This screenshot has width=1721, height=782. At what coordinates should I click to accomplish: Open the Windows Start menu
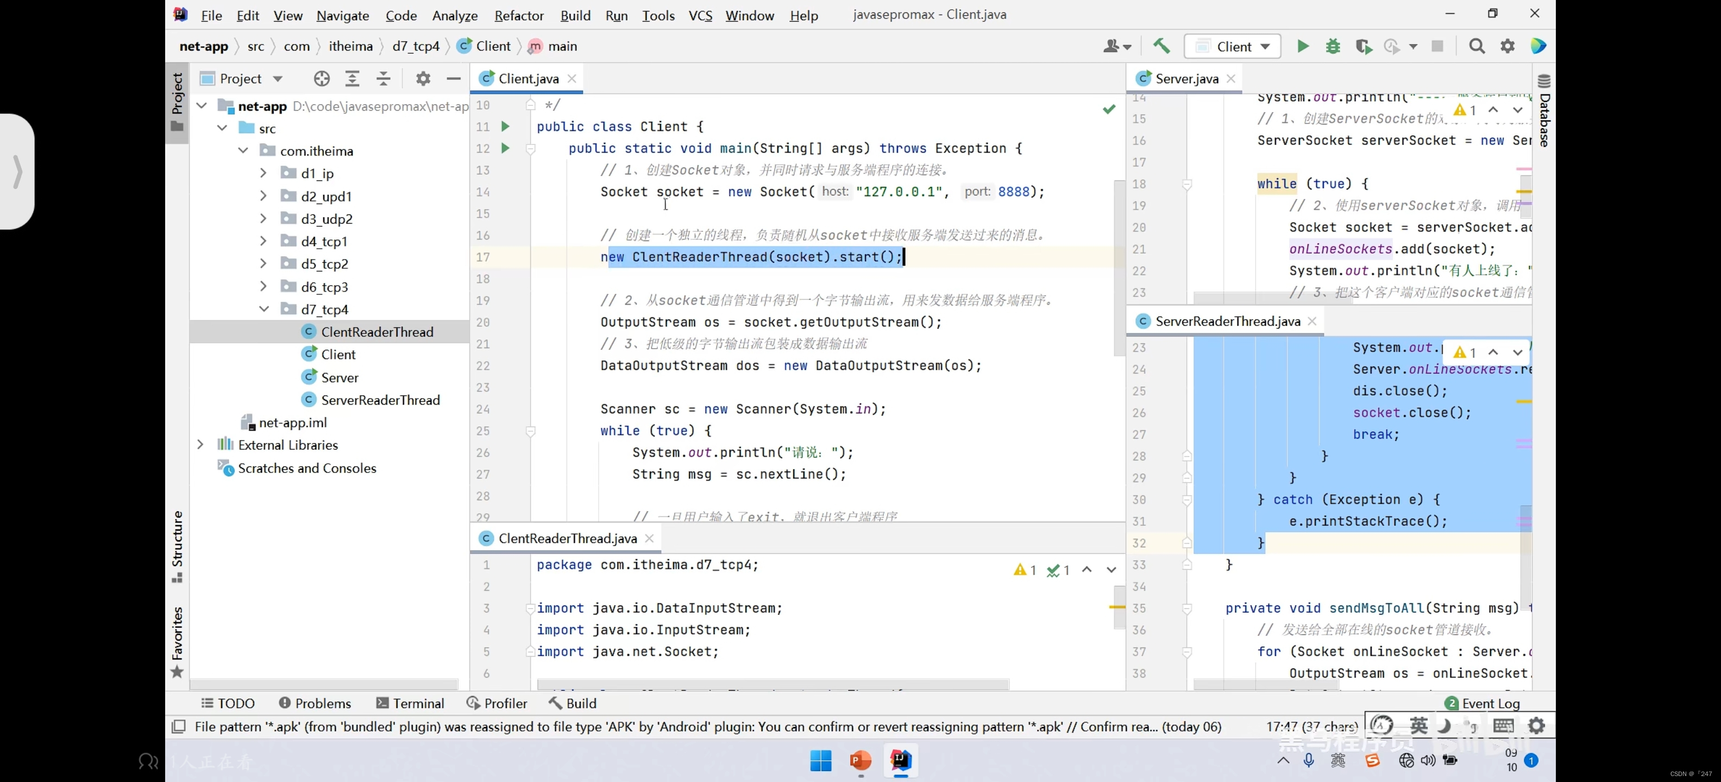click(x=820, y=760)
